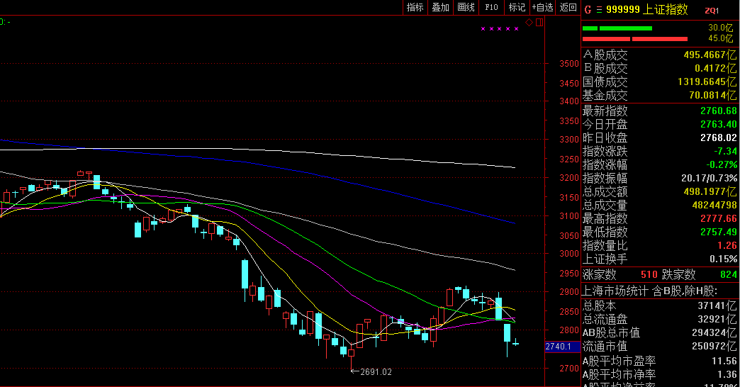Click the 标记 mark button

pos(517,8)
